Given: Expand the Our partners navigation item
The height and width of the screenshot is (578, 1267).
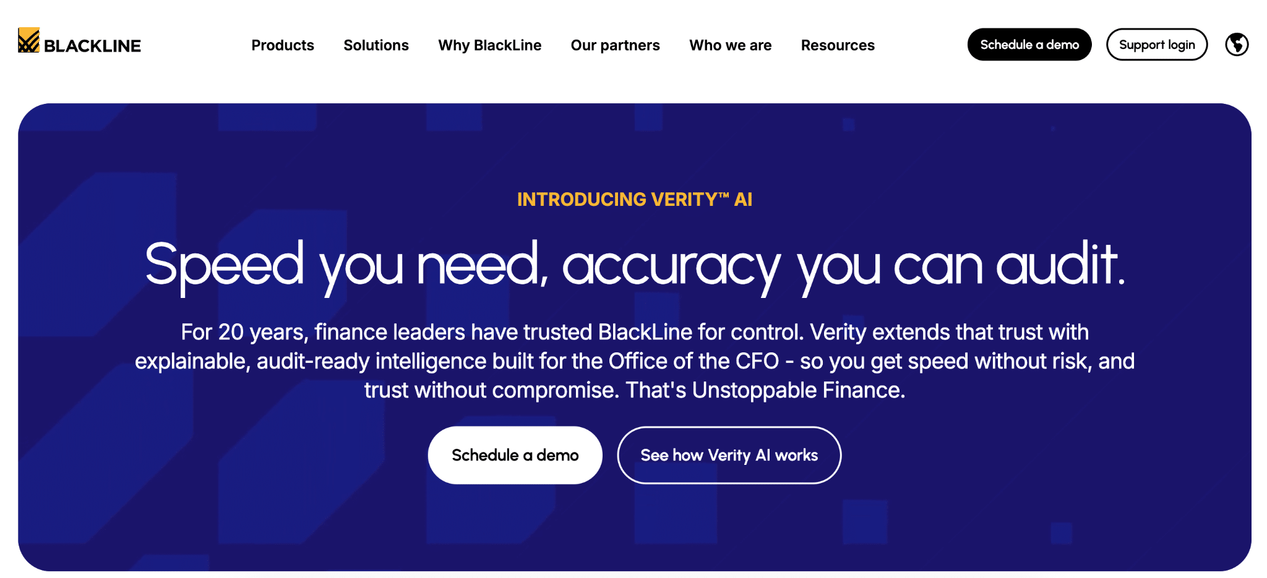Looking at the screenshot, I should pyautogui.click(x=615, y=45).
